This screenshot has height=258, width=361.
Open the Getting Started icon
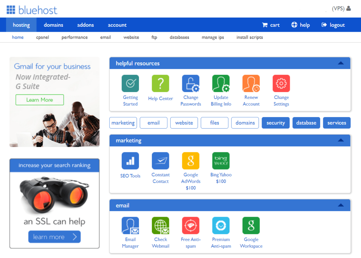(130, 83)
